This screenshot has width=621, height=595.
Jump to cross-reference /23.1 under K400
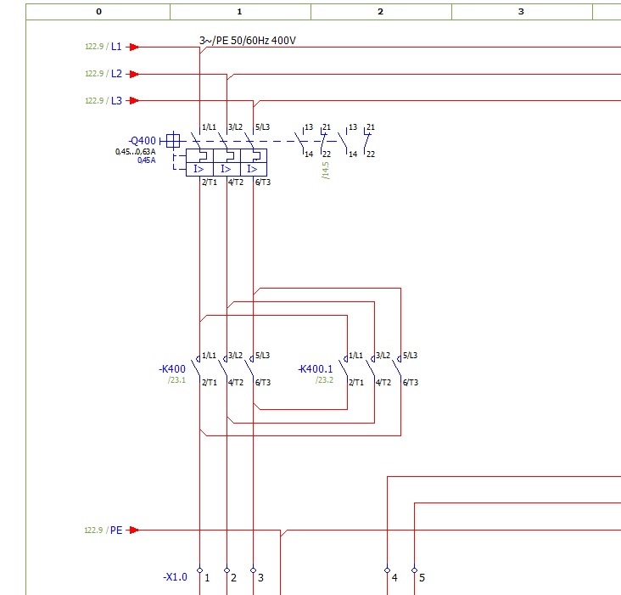click(176, 380)
